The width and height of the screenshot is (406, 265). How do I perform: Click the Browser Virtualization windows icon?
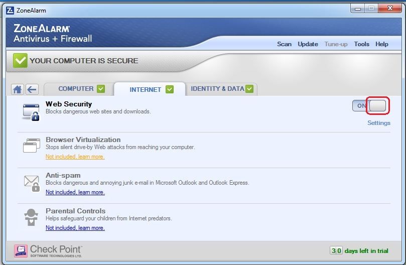click(31, 145)
